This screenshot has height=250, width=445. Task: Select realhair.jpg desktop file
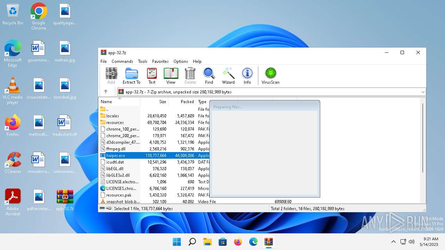[x=65, y=52]
